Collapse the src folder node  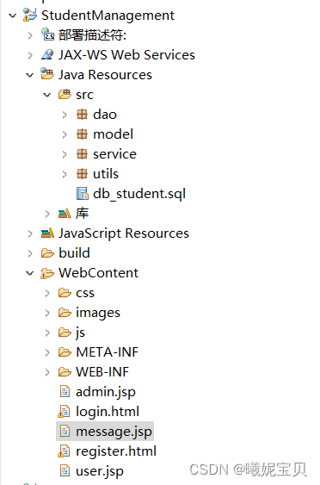pyautogui.click(x=47, y=95)
